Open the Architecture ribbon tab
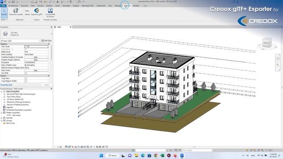This screenshot has width=283, height=159. pyautogui.click(x=13, y=6)
